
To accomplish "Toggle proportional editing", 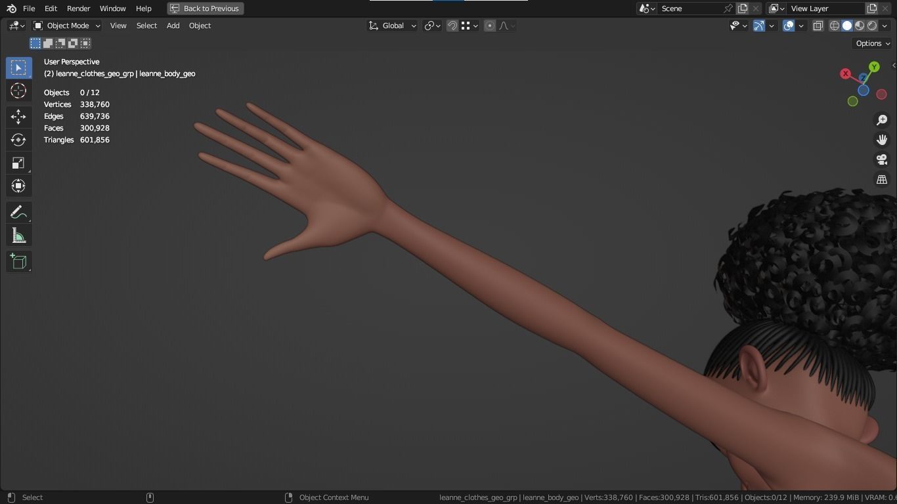I will pyautogui.click(x=490, y=26).
